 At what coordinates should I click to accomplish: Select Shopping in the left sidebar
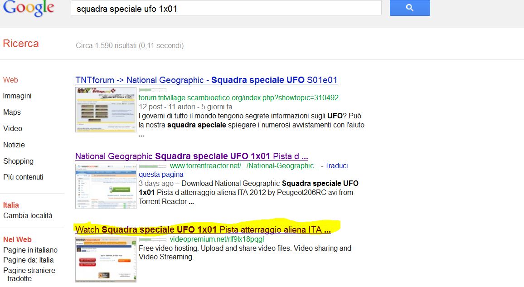click(x=19, y=161)
